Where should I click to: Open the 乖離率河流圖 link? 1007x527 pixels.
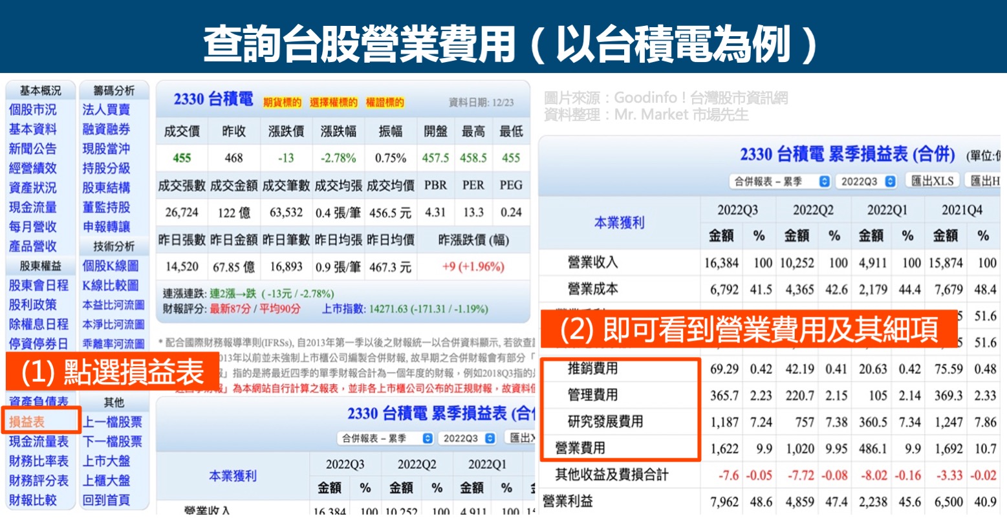113,343
